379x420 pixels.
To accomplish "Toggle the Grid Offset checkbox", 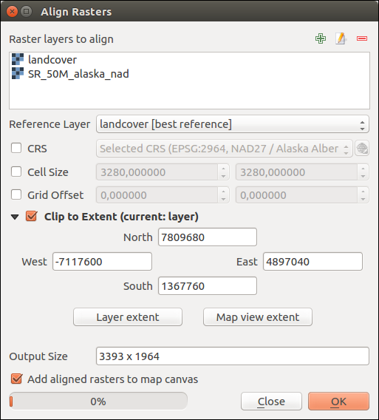I will (x=16, y=194).
